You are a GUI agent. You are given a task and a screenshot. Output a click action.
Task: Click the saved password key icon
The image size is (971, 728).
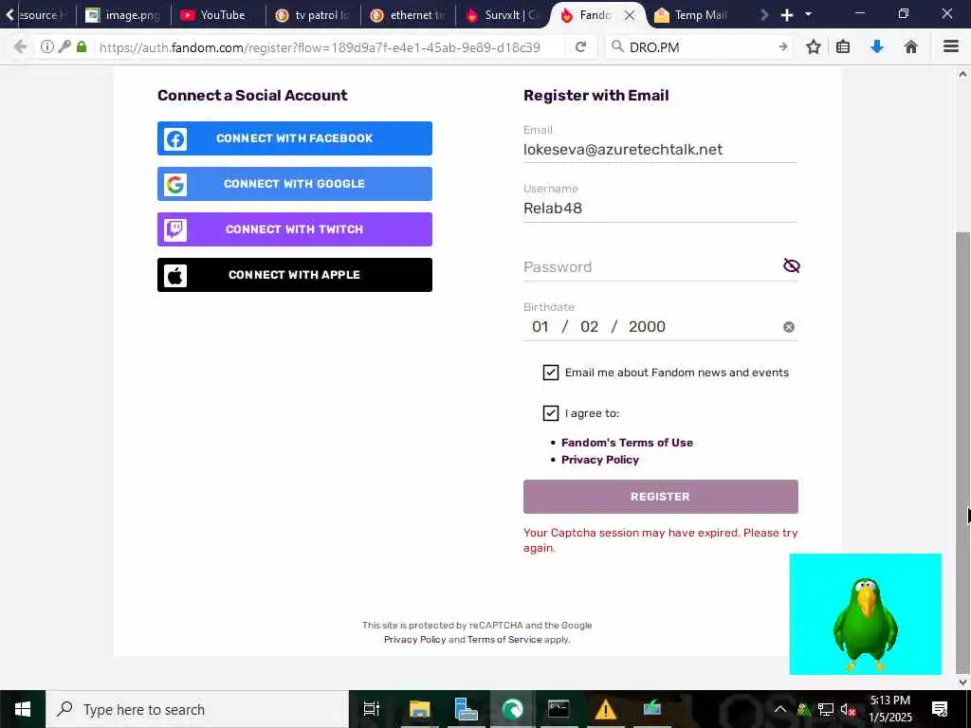pos(64,46)
